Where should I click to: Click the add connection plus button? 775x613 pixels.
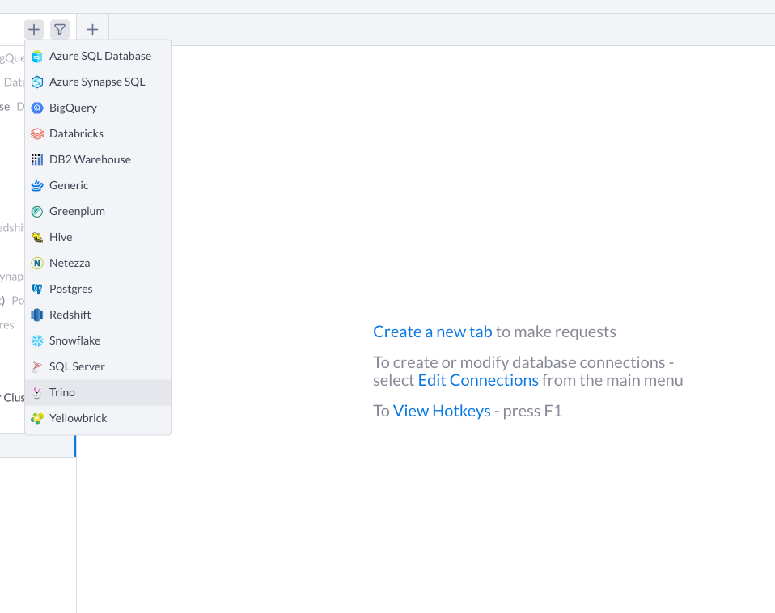(34, 30)
